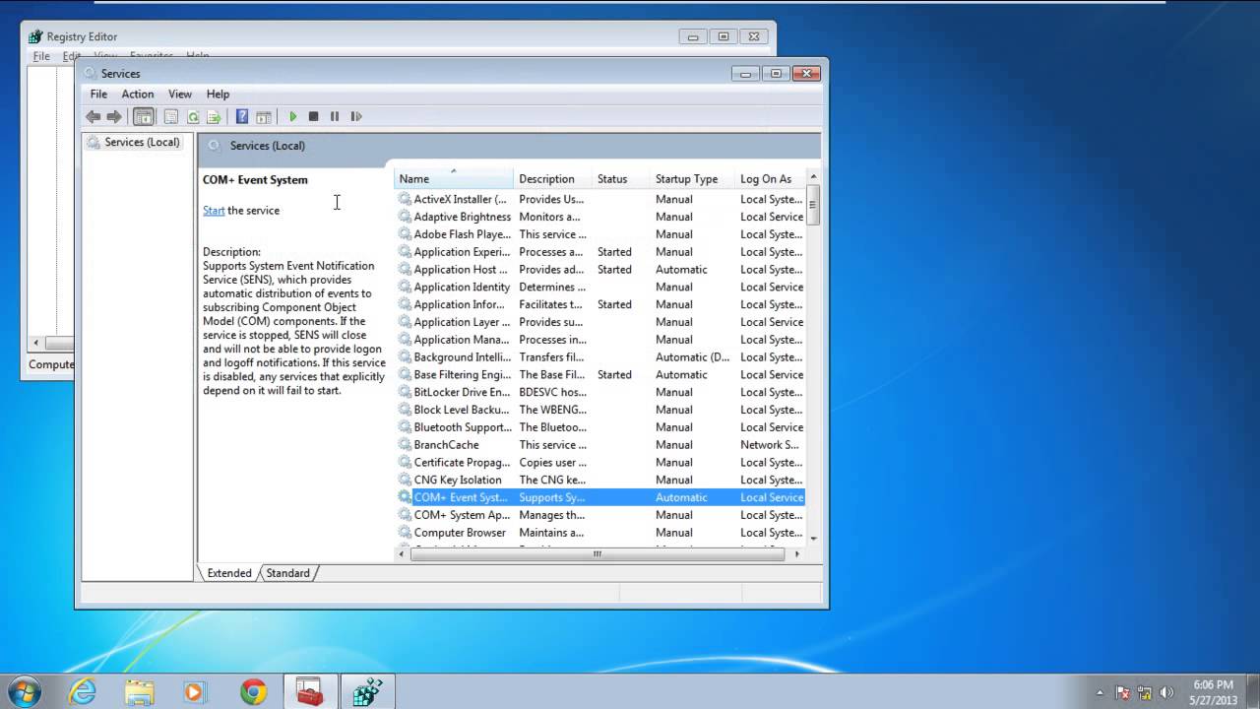Screen dimensions: 1260x709
Task: Select Background Intelligent Transfer row
Action: [600, 357]
